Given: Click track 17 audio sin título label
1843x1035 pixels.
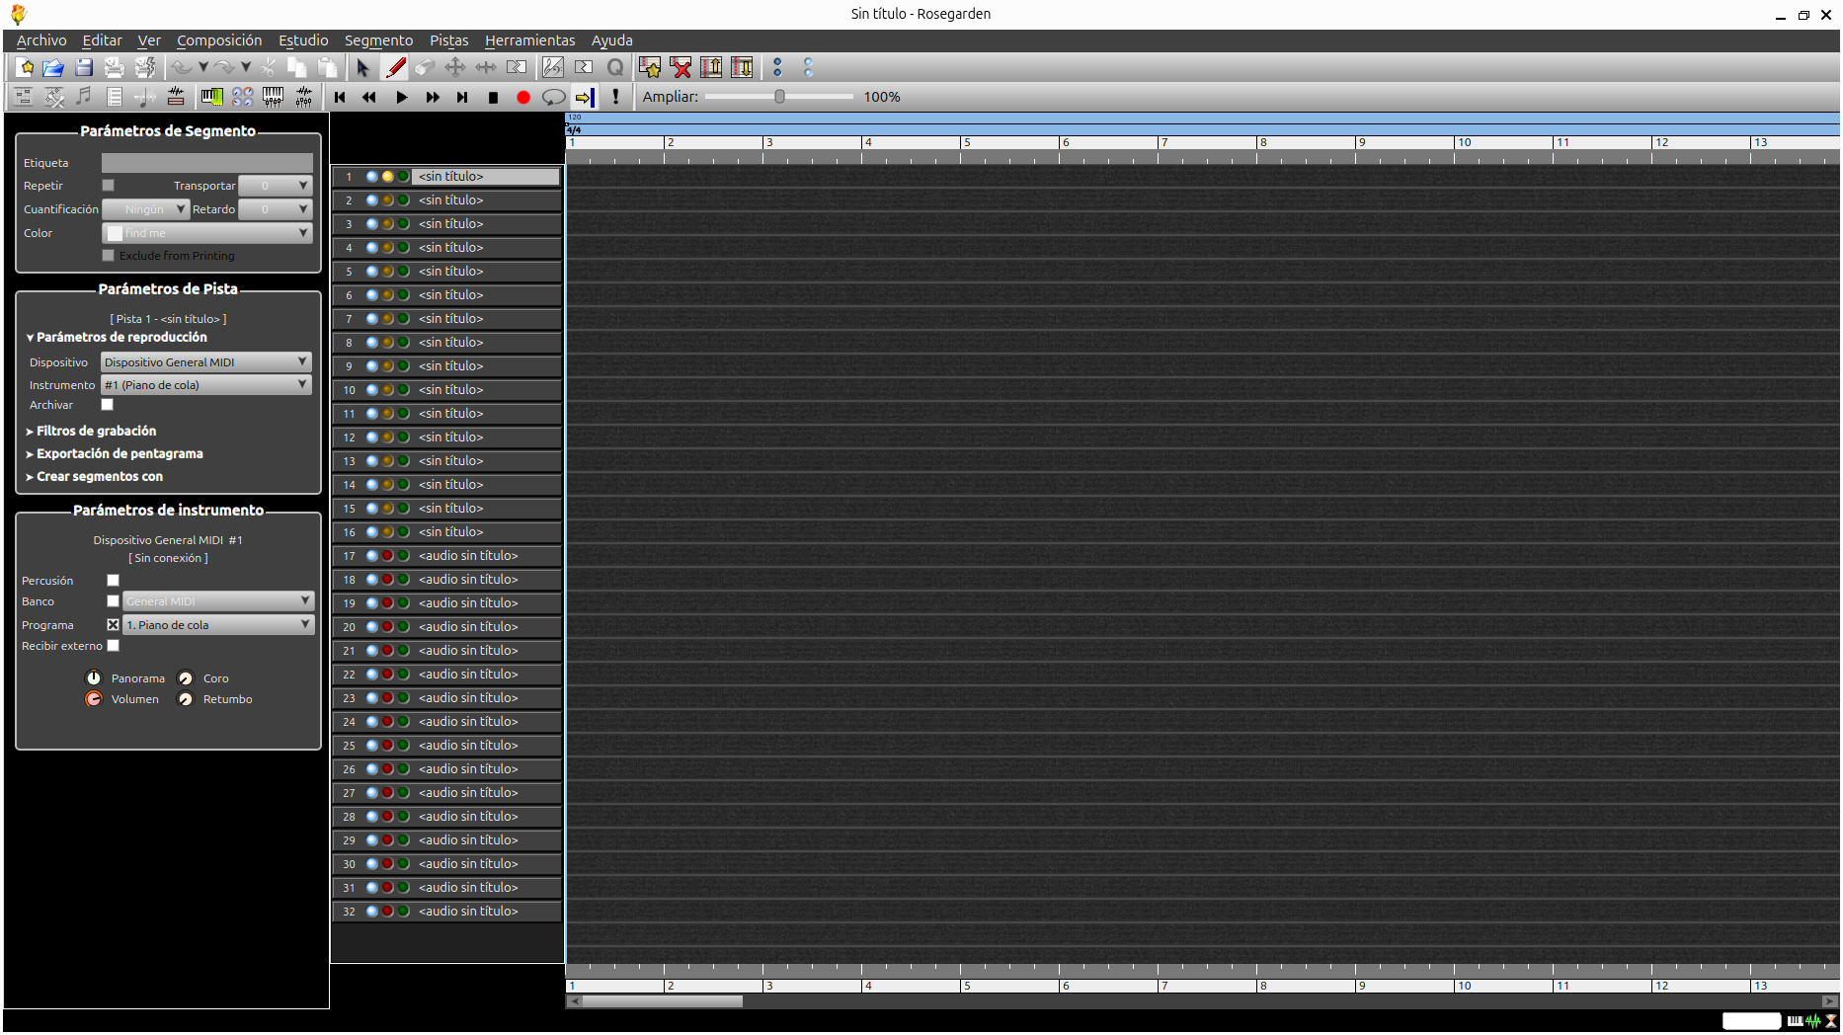Looking at the screenshot, I should coord(468,556).
